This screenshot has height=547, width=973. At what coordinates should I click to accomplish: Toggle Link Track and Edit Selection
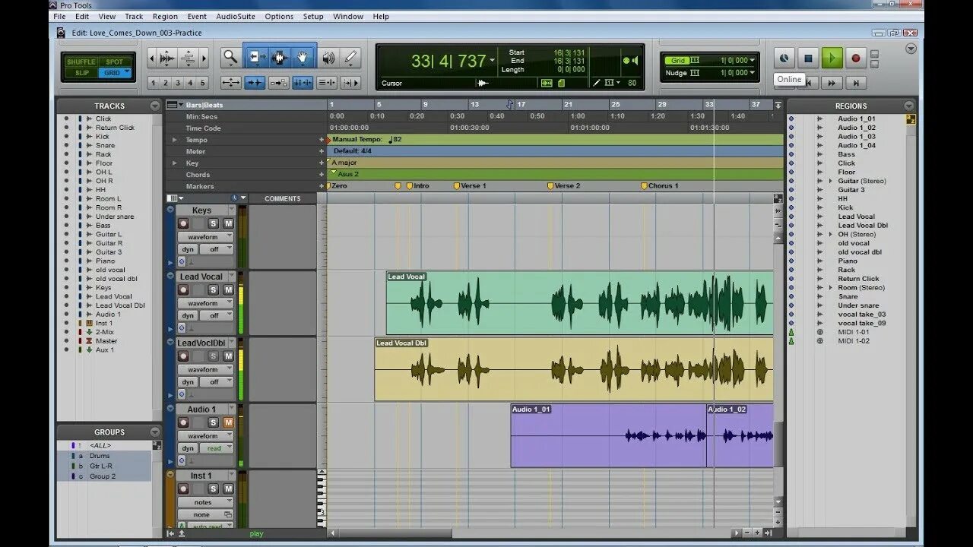tap(327, 83)
